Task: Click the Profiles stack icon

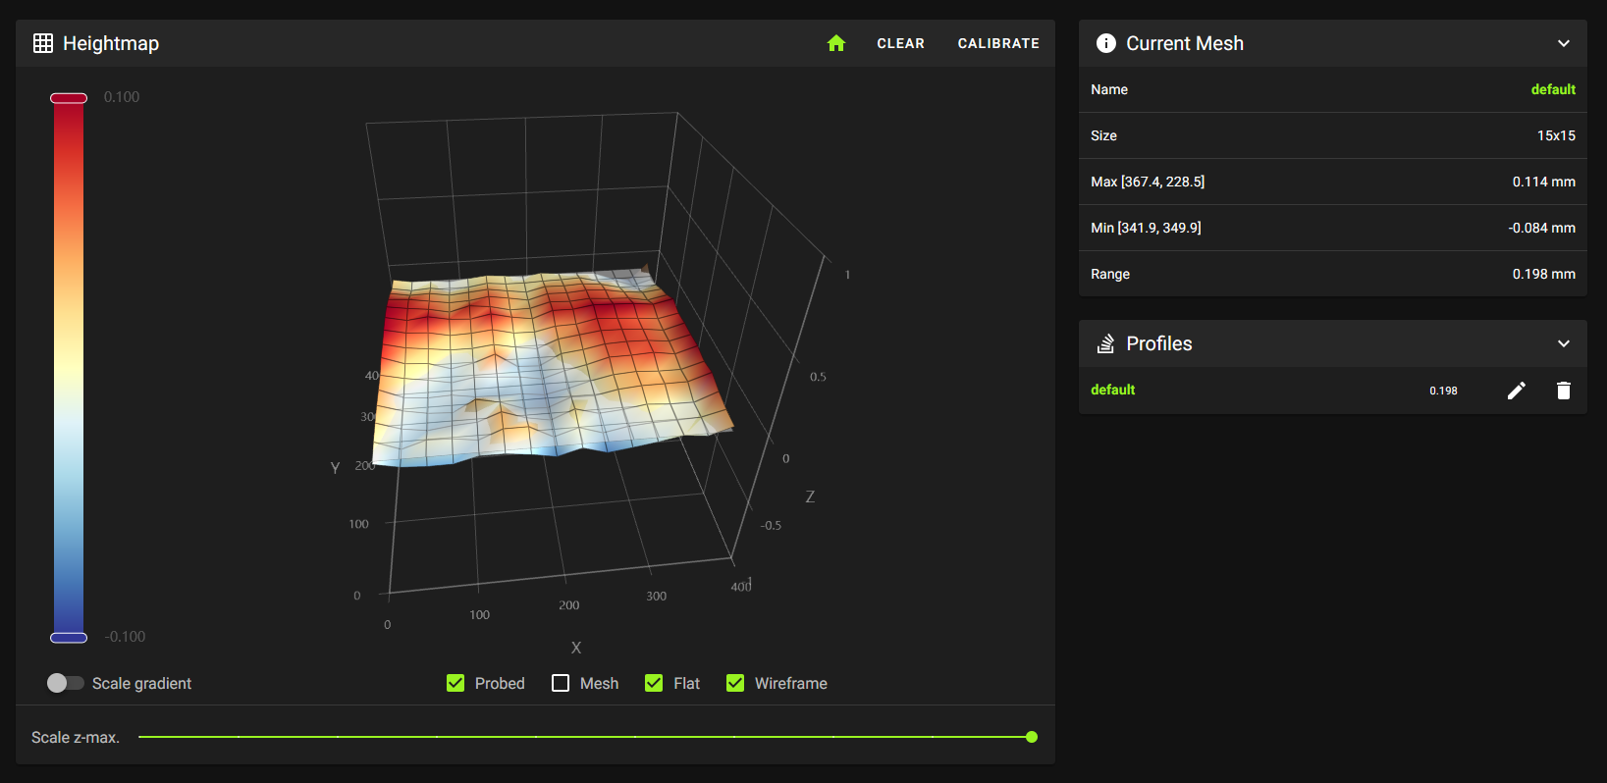Action: (1106, 343)
